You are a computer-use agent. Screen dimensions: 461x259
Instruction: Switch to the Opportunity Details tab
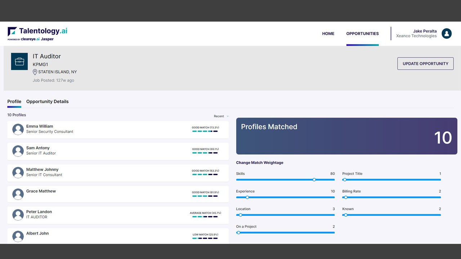coord(48,101)
